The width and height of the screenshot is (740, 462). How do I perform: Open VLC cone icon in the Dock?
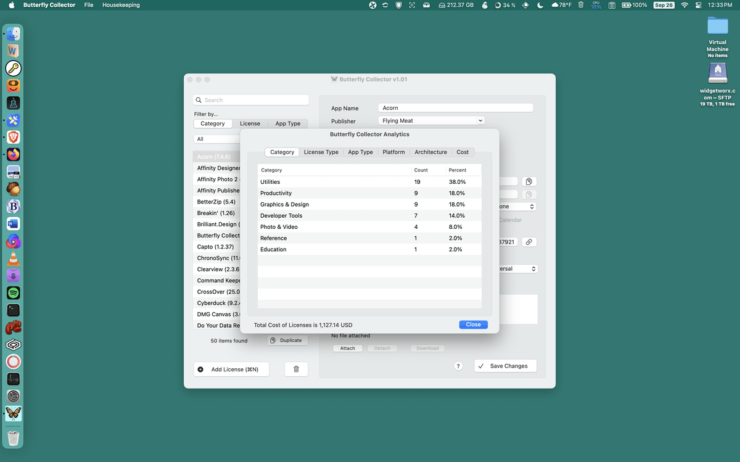(x=14, y=258)
